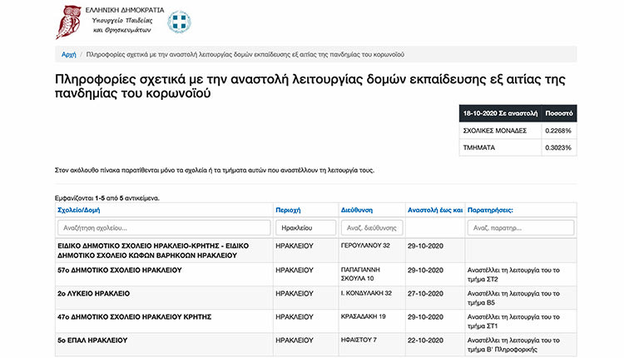Select the 57ο Δημοτικό Σχολείο Ηρακλείου row
Viewport: 624px width, 358px height.
click(316, 275)
